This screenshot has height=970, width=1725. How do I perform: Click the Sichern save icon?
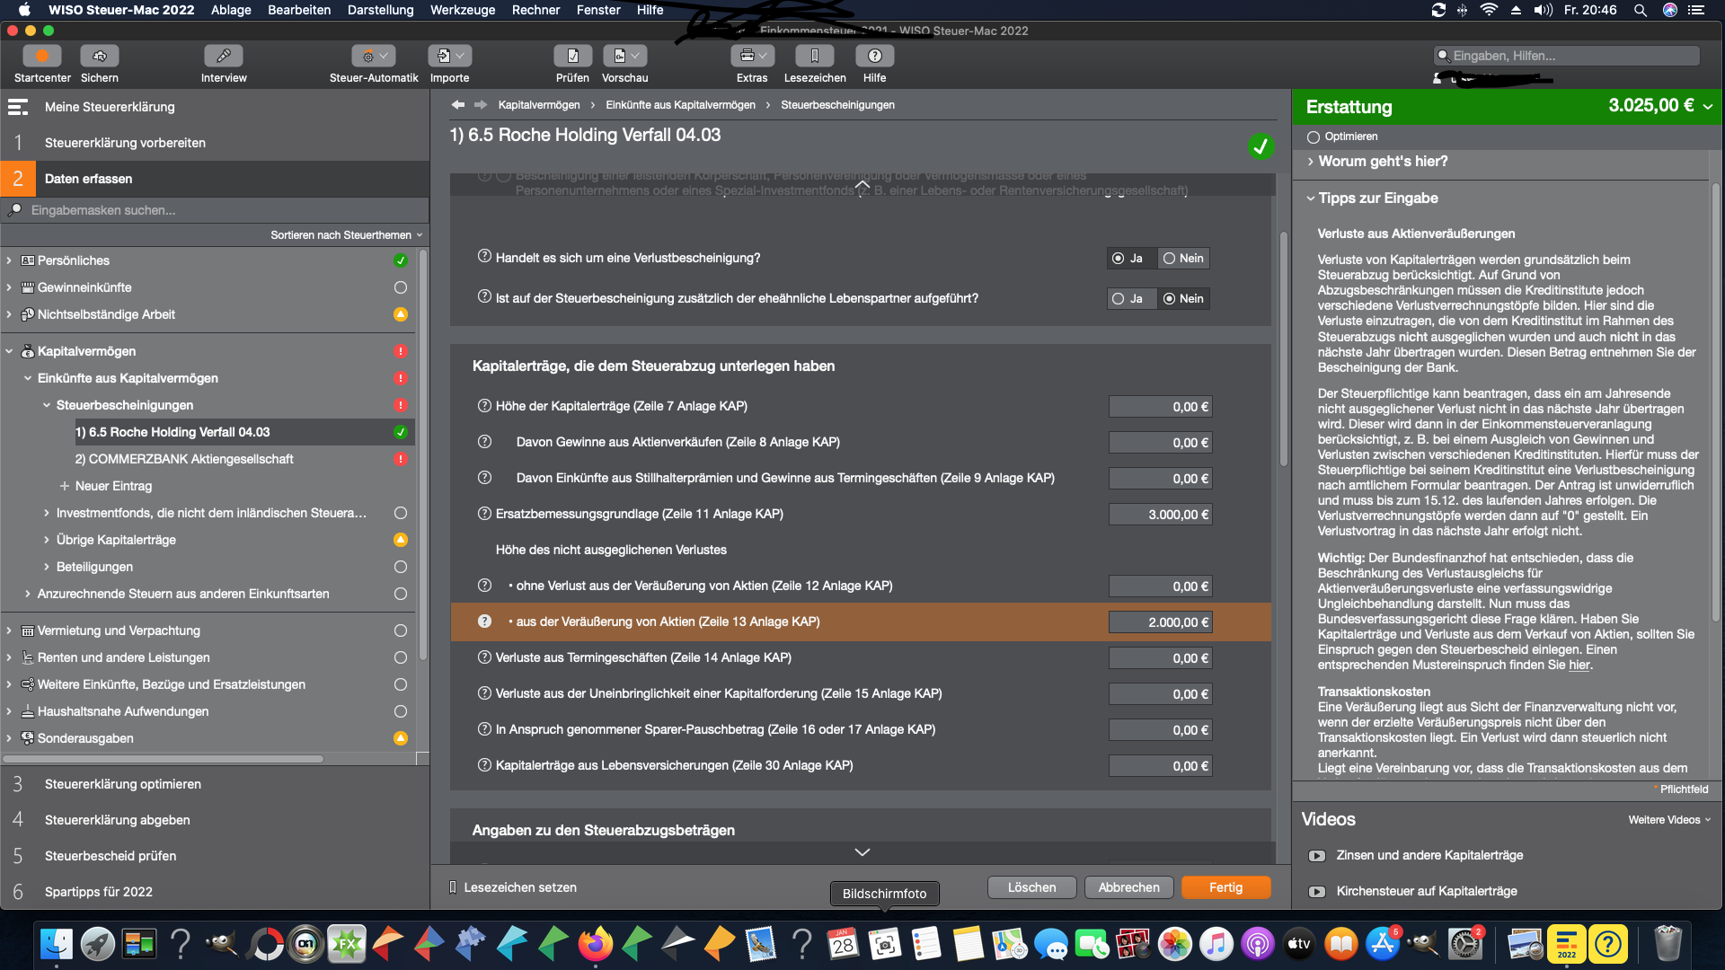(99, 57)
